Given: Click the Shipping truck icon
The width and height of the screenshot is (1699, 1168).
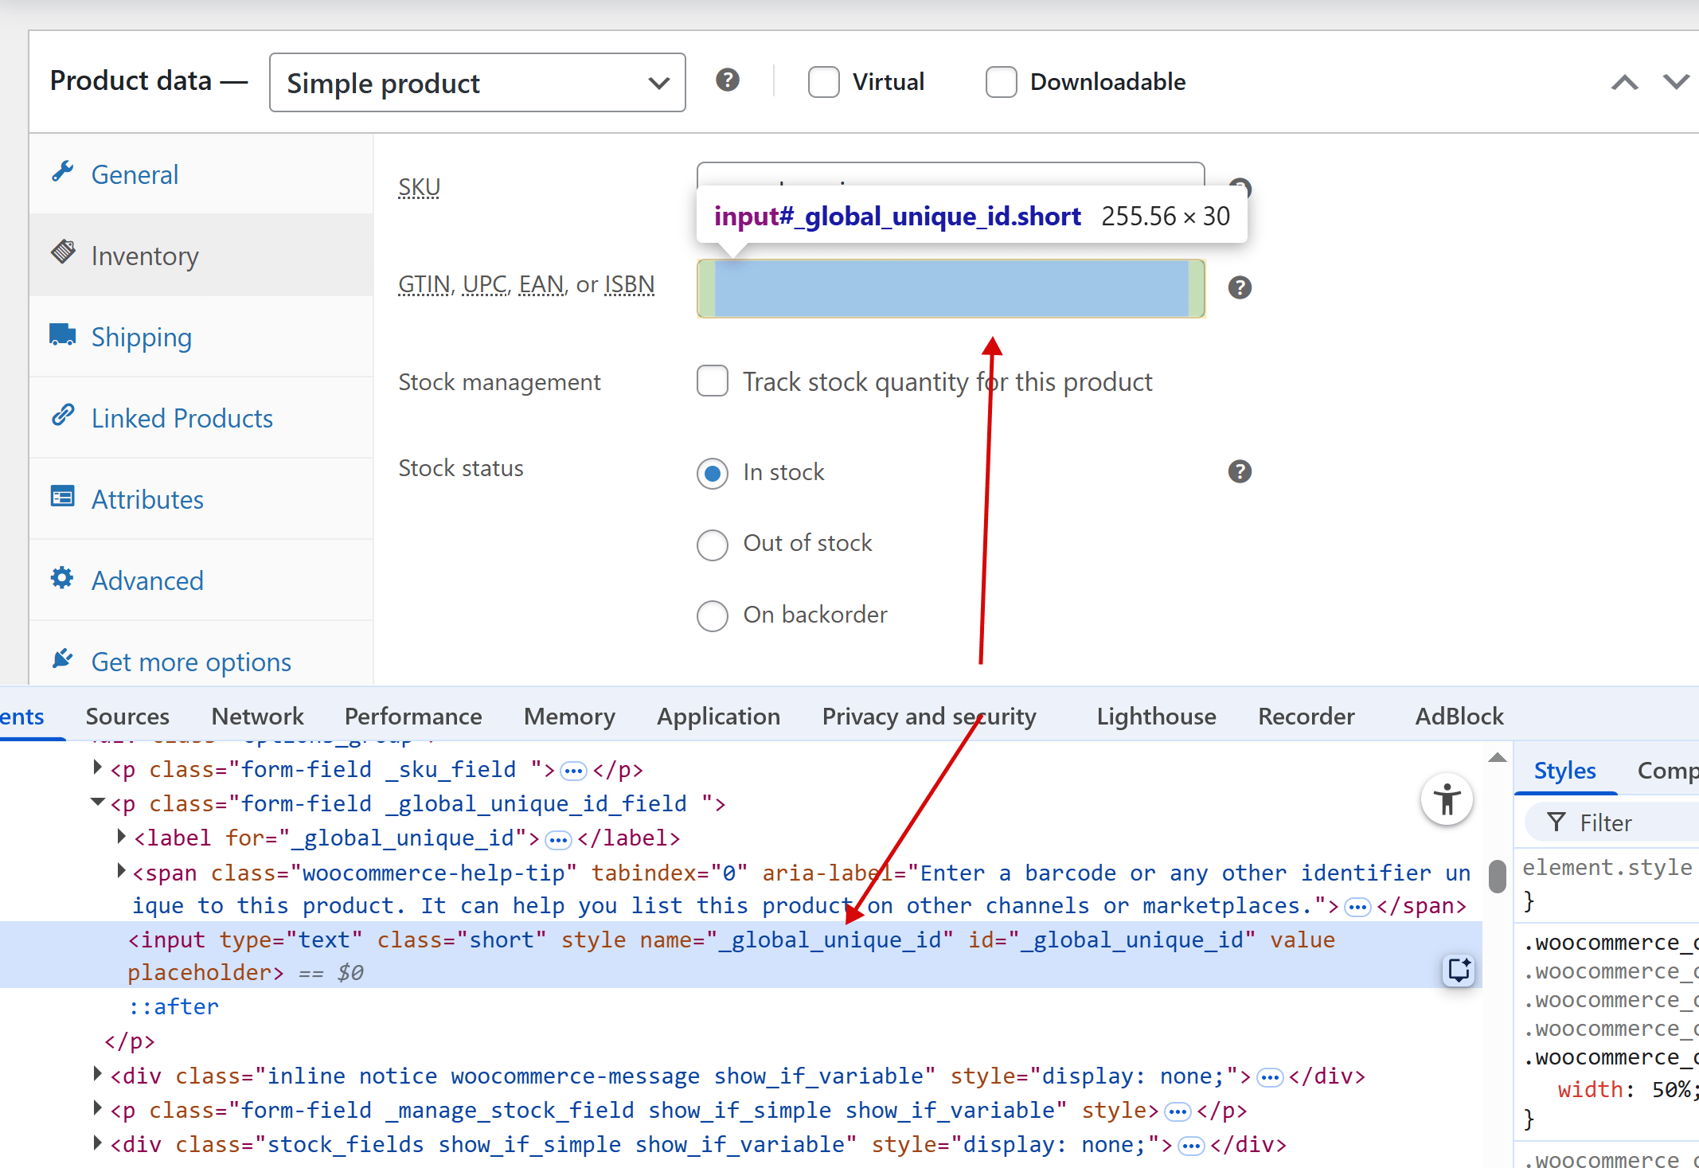Looking at the screenshot, I should point(63,334).
